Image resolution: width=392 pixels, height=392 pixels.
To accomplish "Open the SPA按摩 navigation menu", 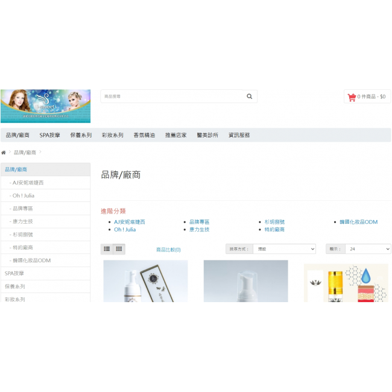I will coord(50,135).
